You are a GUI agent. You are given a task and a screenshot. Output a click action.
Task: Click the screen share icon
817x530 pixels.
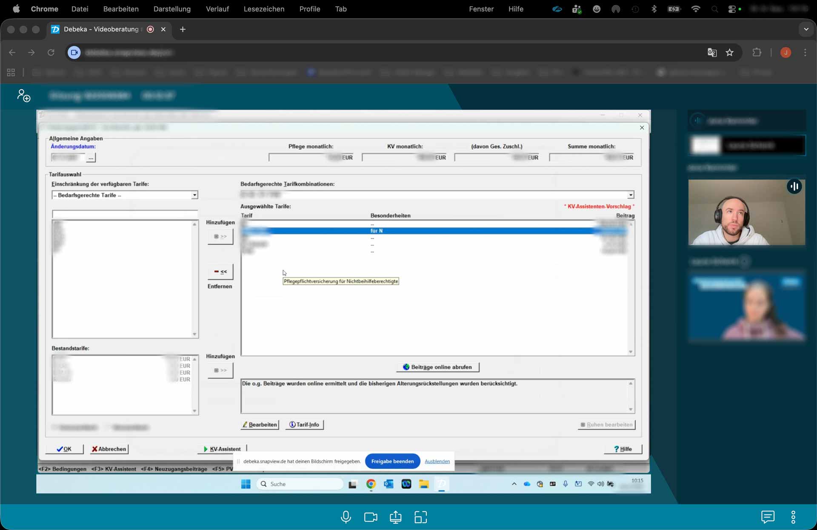[x=395, y=517]
